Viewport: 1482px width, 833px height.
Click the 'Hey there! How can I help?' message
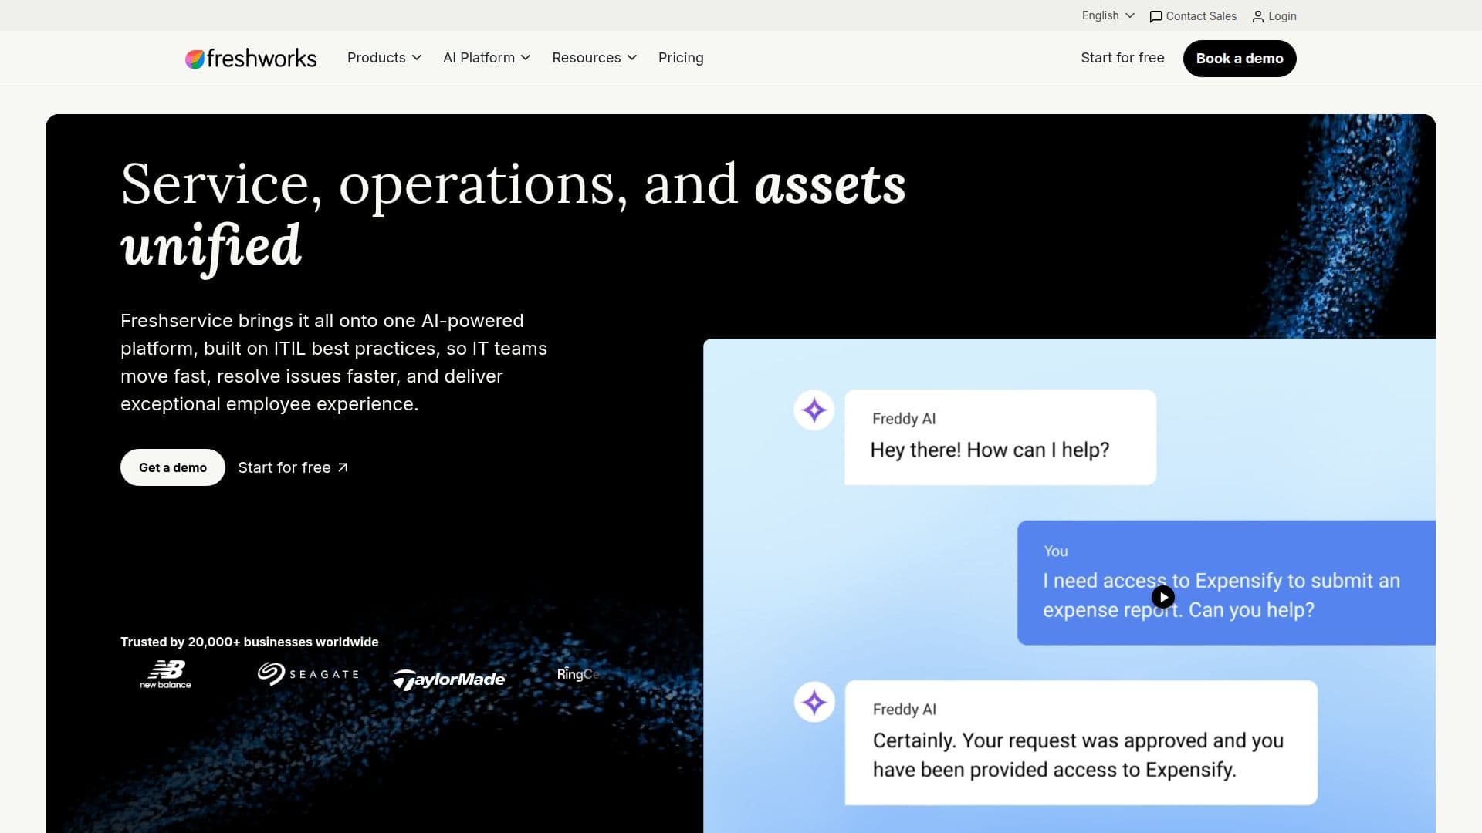click(1000, 437)
